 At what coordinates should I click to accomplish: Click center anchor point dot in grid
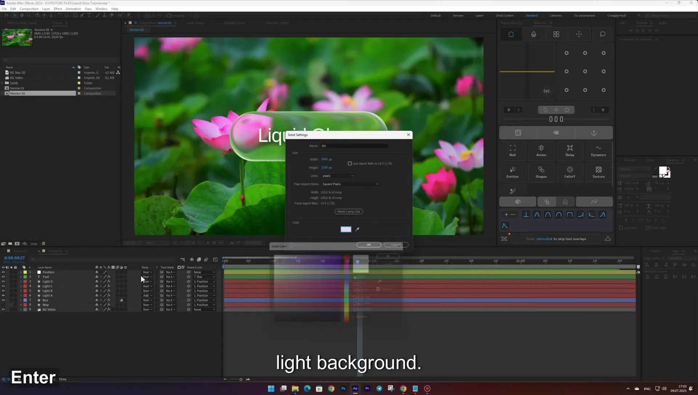(x=585, y=72)
